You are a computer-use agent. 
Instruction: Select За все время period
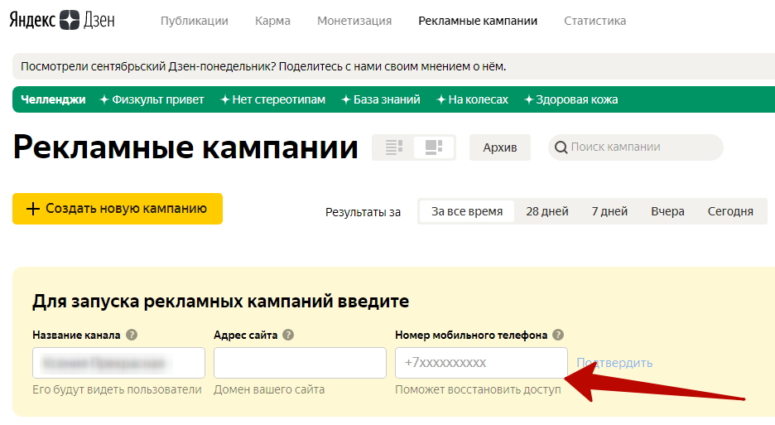467,211
